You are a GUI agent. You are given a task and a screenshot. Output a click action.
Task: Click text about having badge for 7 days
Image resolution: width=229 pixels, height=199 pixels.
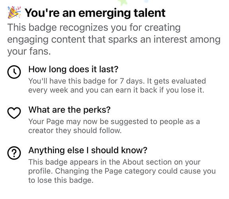(x=86, y=81)
